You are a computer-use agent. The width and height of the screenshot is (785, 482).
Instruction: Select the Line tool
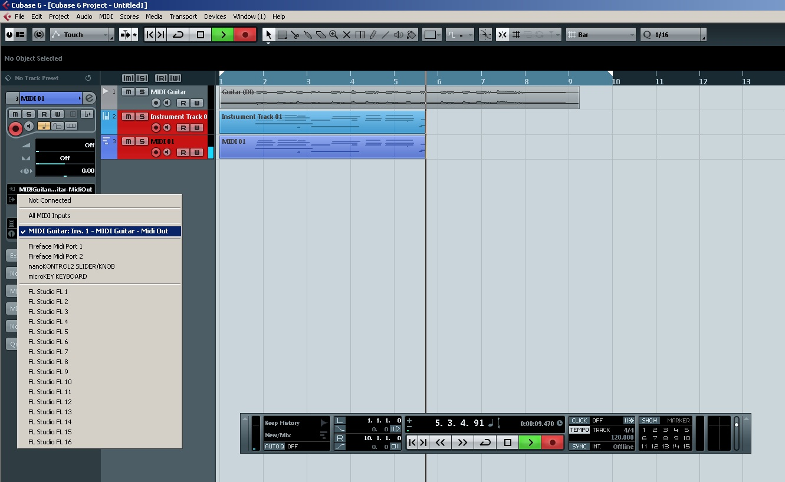click(x=386, y=35)
